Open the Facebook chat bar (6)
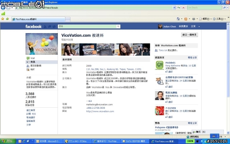The height and width of the screenshot is (144, 230). 208,132
